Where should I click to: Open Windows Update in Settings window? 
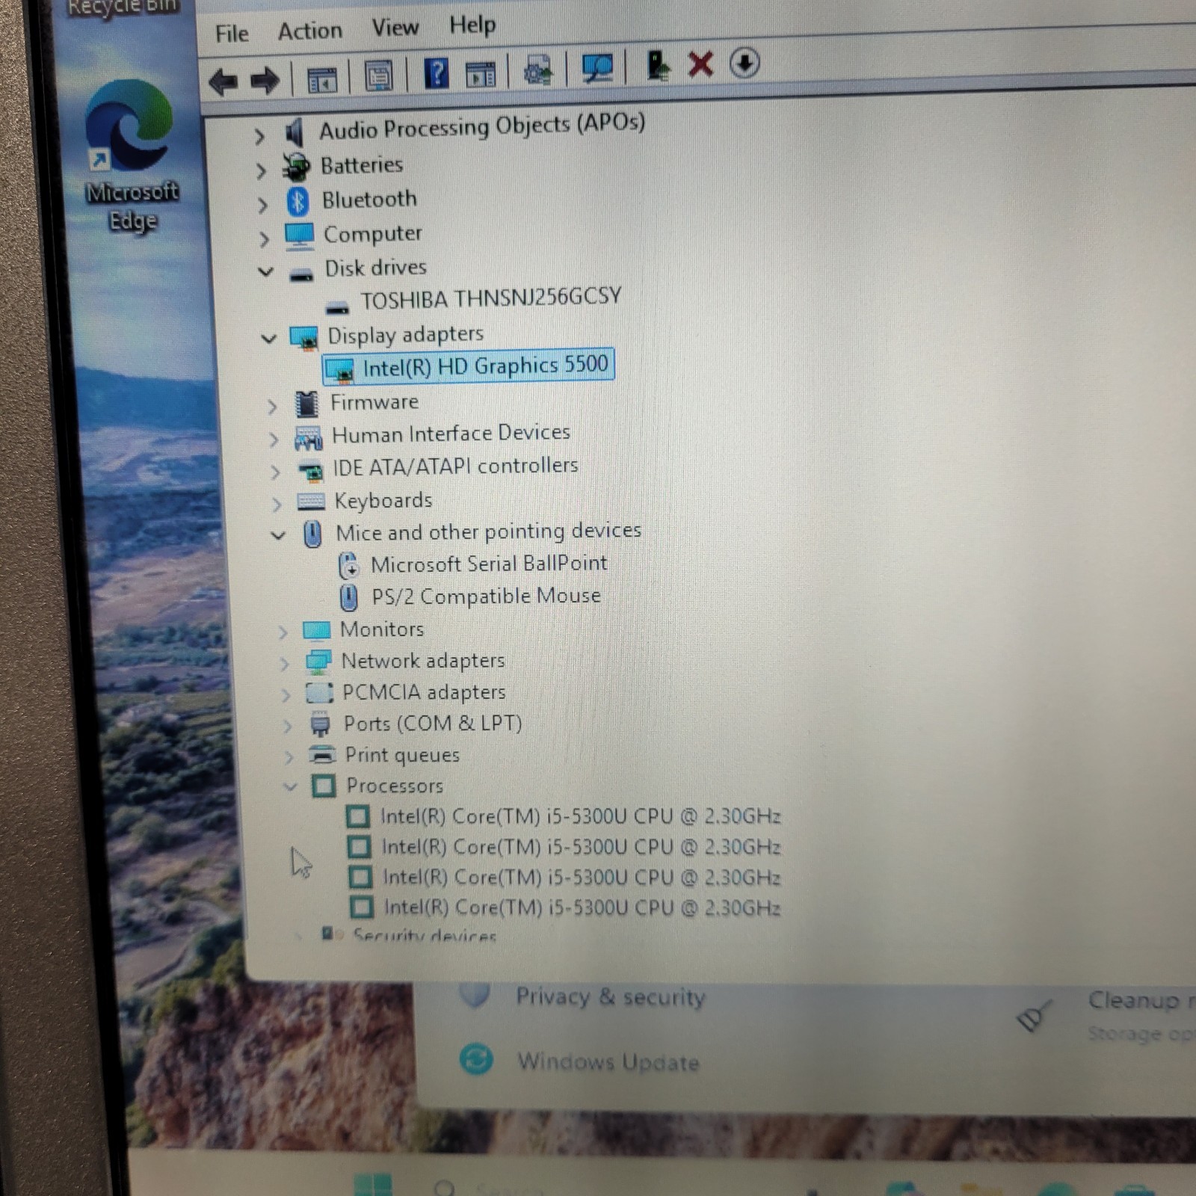coord(608,1062)
